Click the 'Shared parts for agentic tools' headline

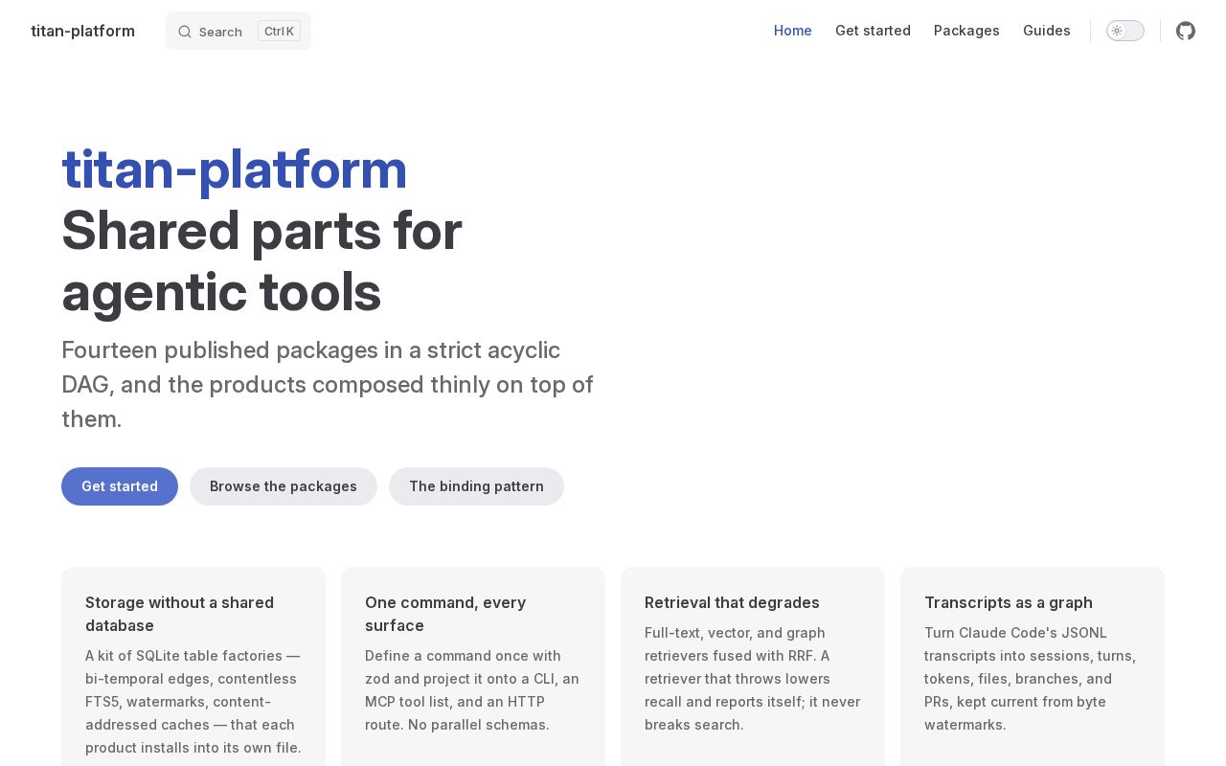[261, 260]
